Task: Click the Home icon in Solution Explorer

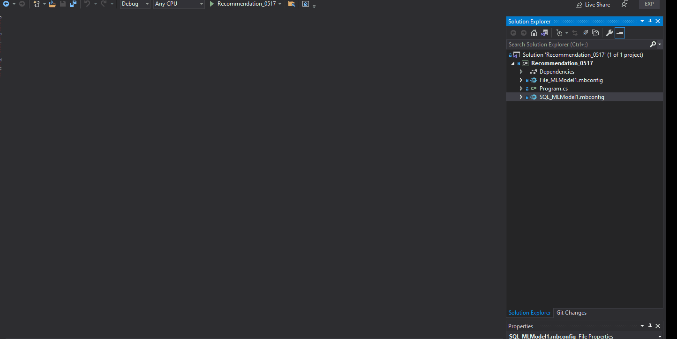Action: coord(534,33)
